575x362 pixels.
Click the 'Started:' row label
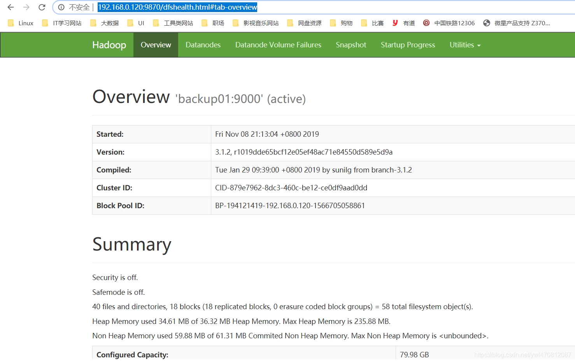110,134
